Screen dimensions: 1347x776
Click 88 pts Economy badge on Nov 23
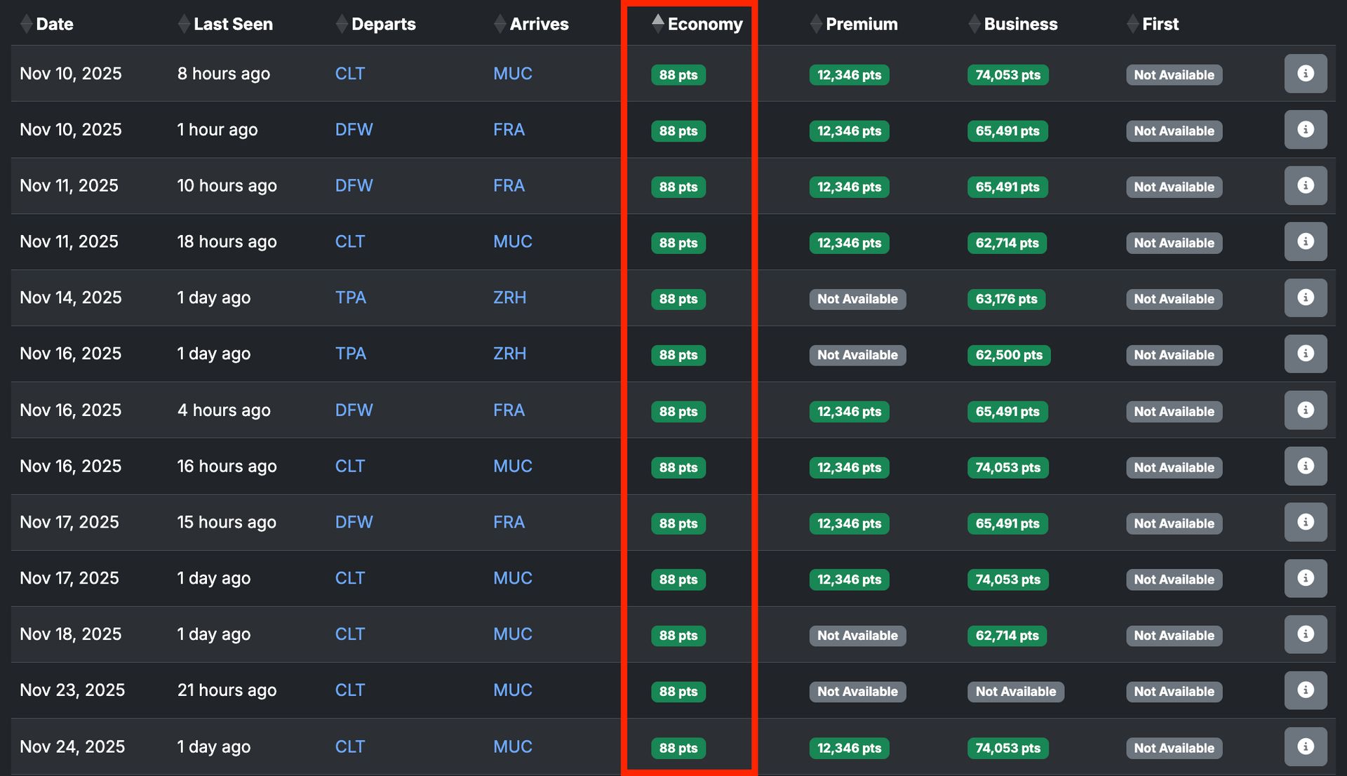point(678,692)
